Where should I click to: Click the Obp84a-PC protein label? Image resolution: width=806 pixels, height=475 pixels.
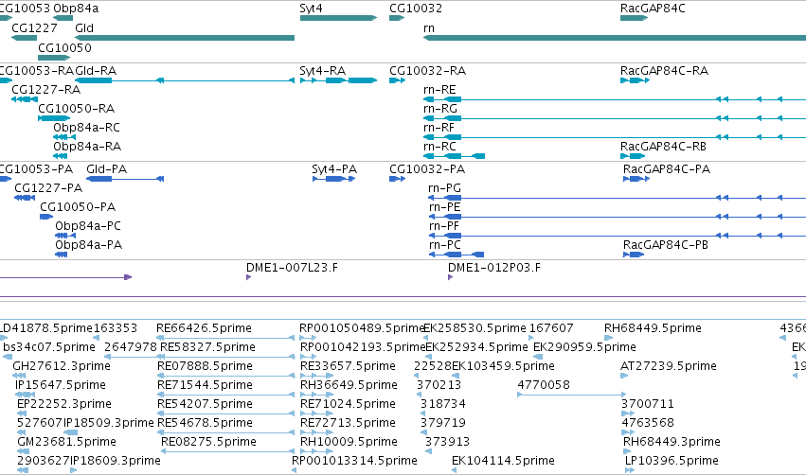[x=88, y=226]
